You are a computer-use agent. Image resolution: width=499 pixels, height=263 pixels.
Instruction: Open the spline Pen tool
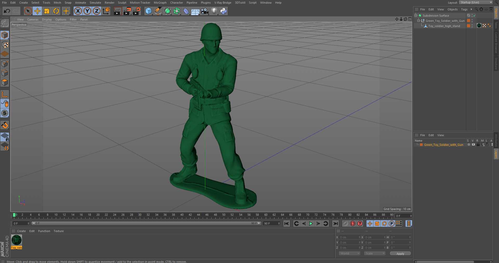158,11
